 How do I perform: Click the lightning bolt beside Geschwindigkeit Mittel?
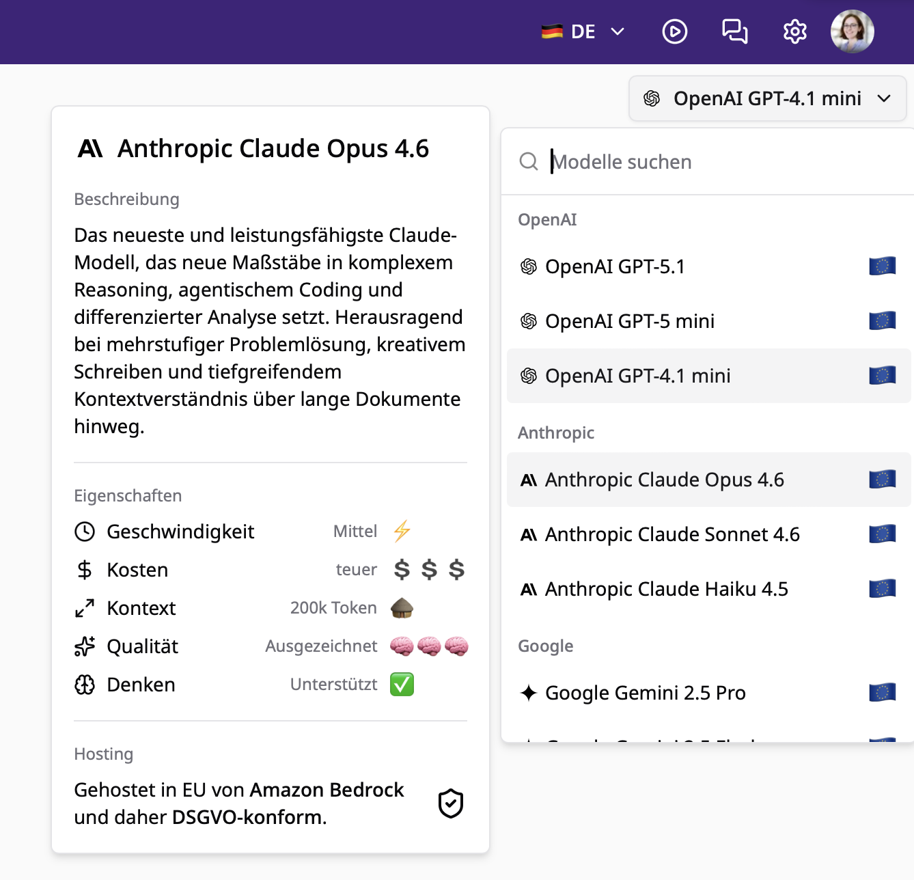click(x=402, y=531)
